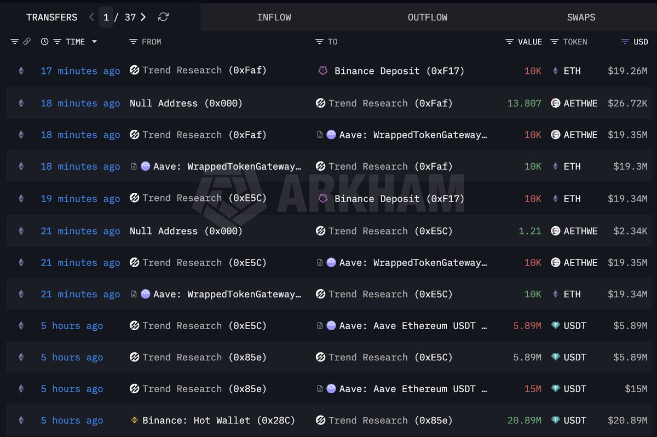Refresh the transfers list
The image size is (657, 437).
[x=163, y=17]
